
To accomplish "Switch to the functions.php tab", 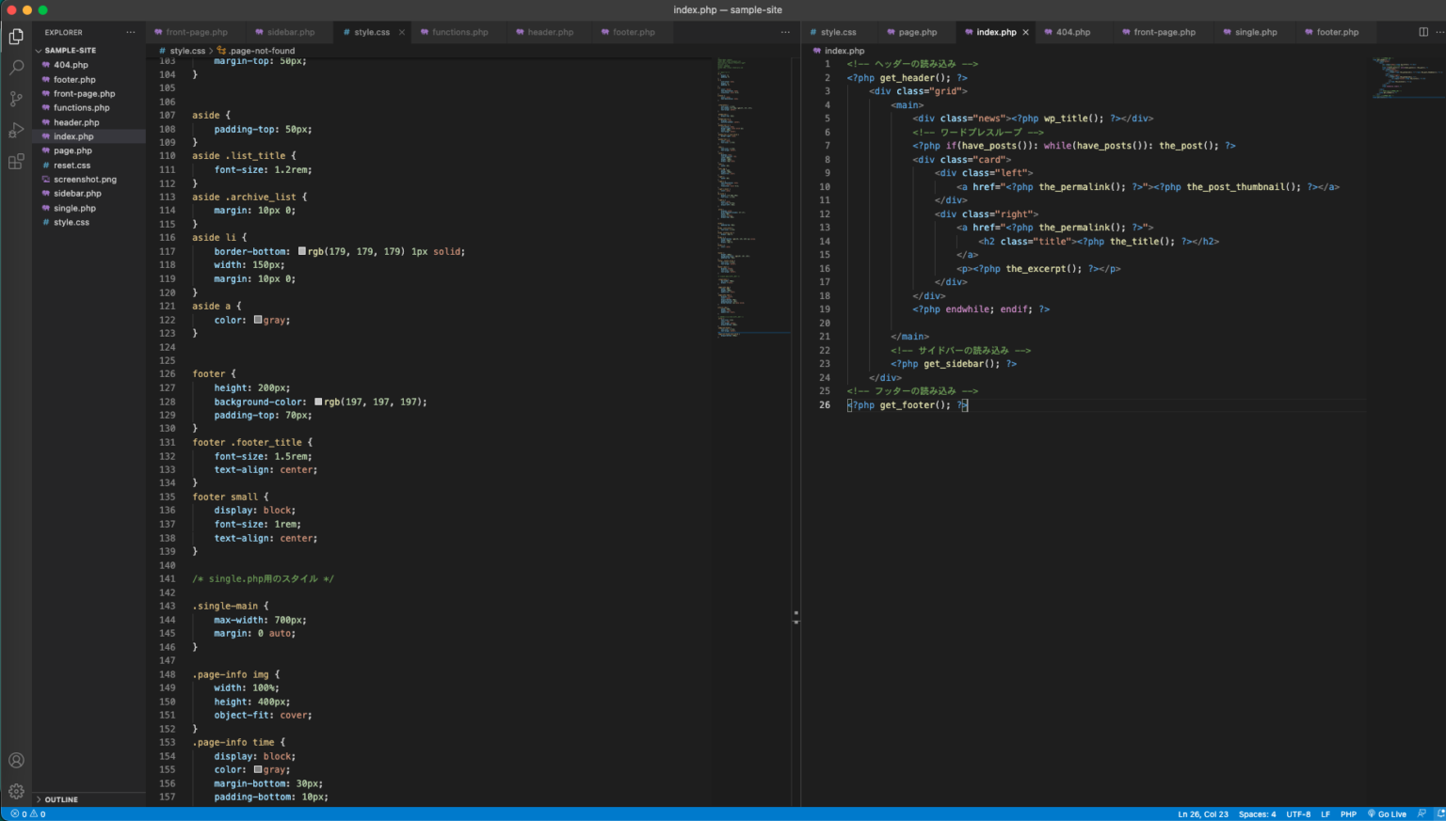I will click(x=459, y=32).
